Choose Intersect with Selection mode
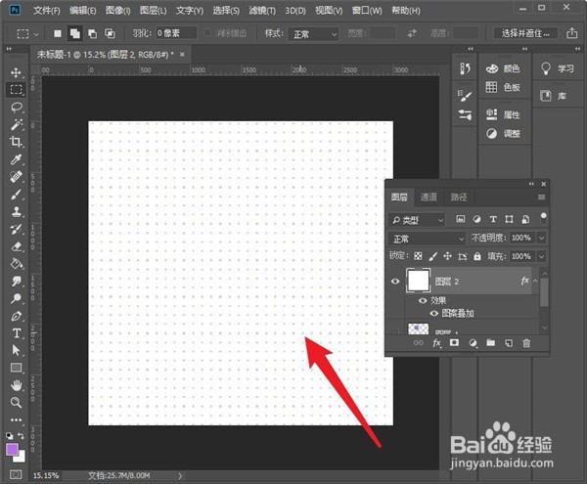 click(x=110, y=33)
